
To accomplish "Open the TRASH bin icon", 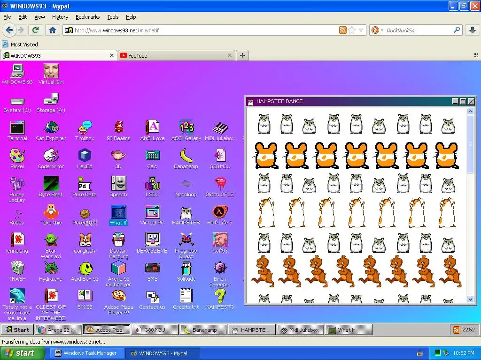I will [17, 271].
